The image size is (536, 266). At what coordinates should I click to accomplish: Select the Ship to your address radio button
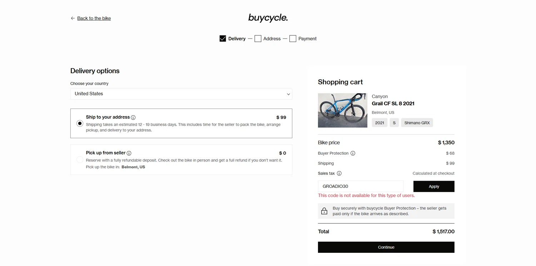click(x=80, y=123)
